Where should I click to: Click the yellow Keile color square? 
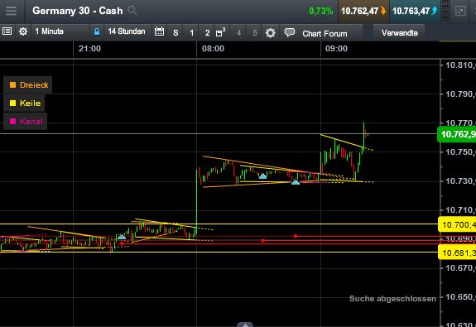pos(12,103)
